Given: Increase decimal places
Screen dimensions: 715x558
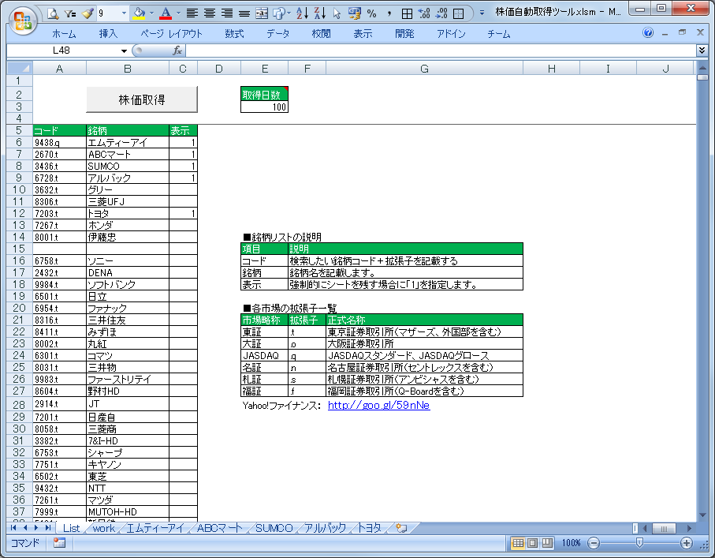Looking at the screenshot, I should [x=425, y=13].
